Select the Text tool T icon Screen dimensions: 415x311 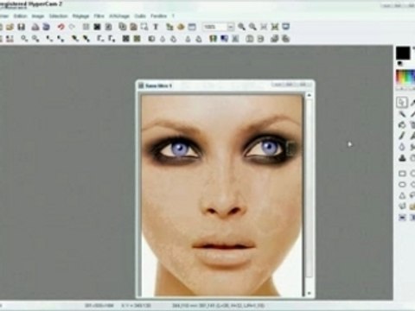156,27
